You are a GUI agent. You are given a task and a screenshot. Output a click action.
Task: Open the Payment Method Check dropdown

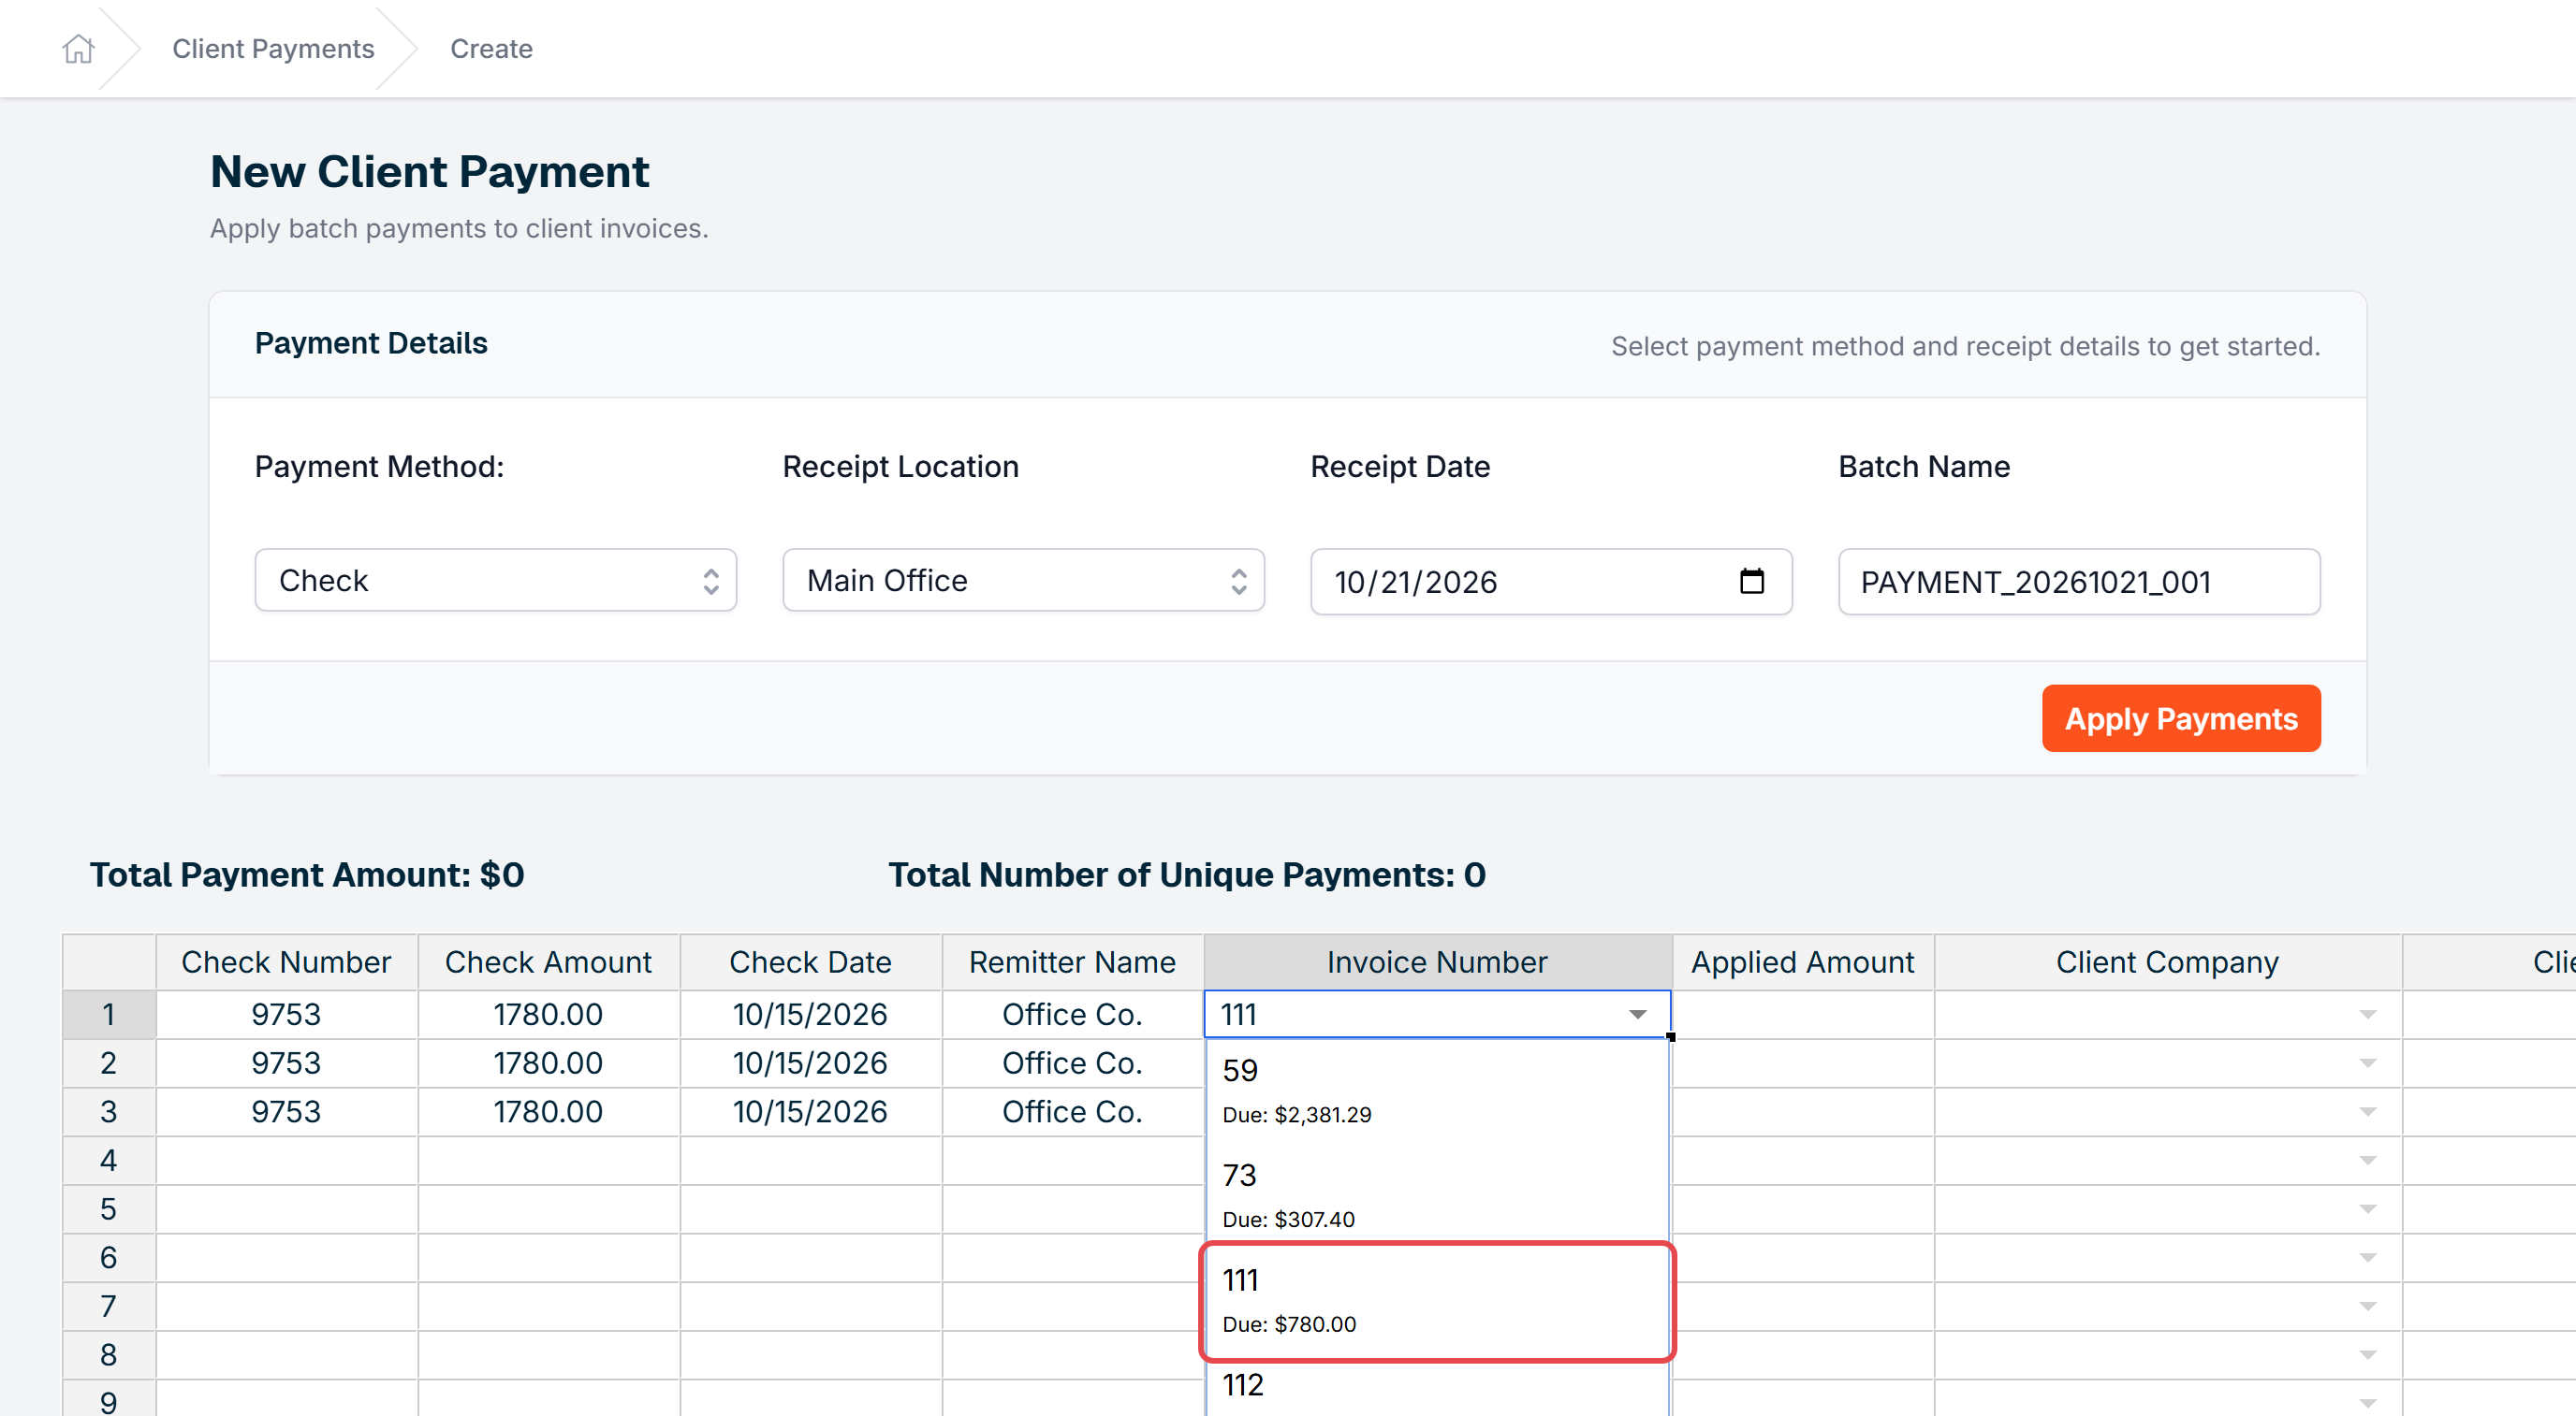coord(495,580)
